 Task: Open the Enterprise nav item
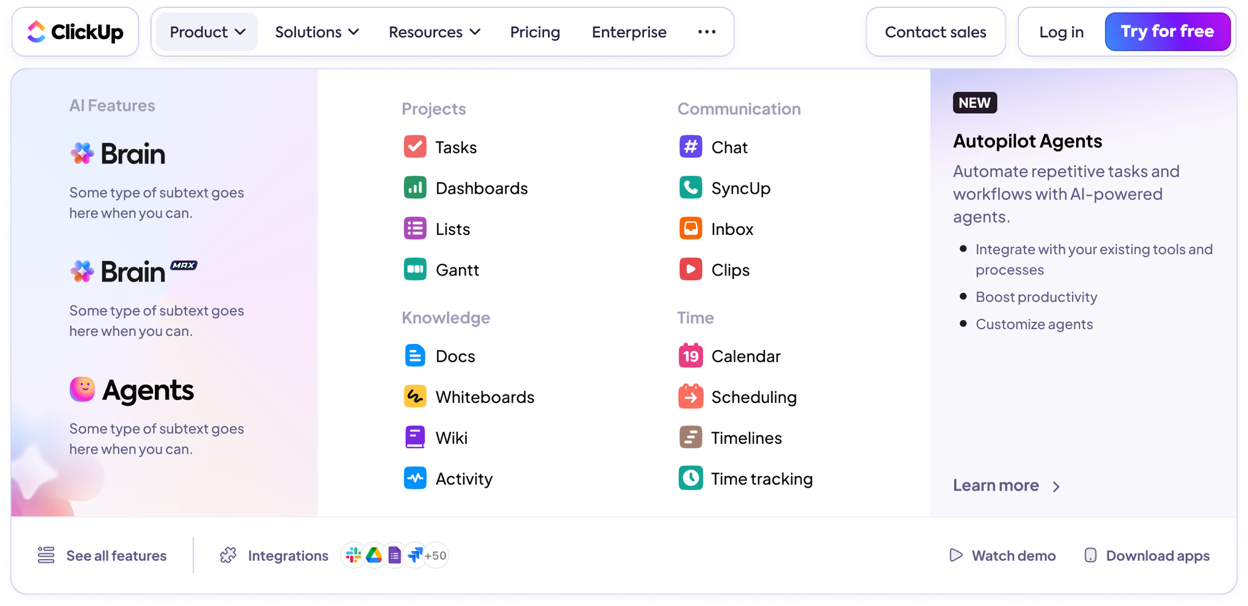629,32
